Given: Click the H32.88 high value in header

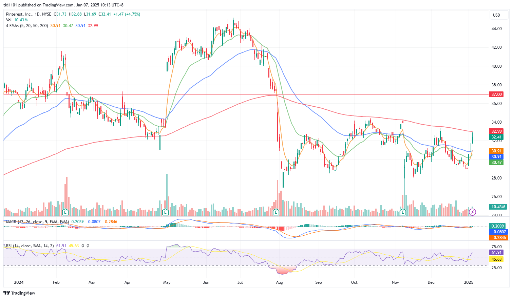Looking at the screenshot, I should pyautogui.click(x=75, y=14).
